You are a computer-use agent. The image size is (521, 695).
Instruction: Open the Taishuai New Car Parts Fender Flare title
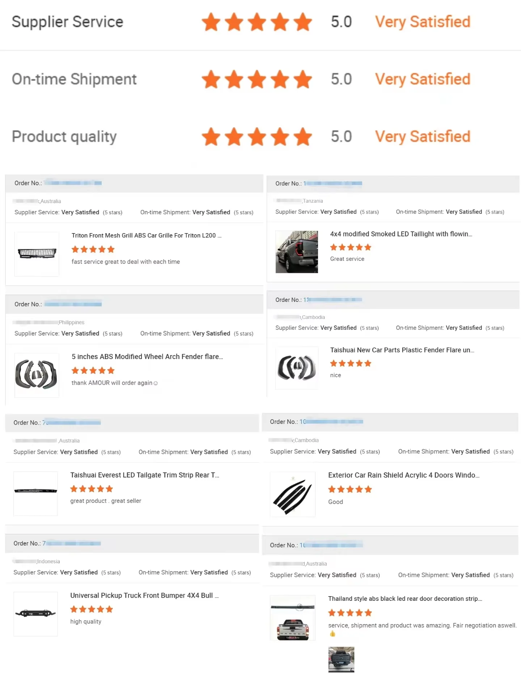pyautogui.click(x=402, y=350)
